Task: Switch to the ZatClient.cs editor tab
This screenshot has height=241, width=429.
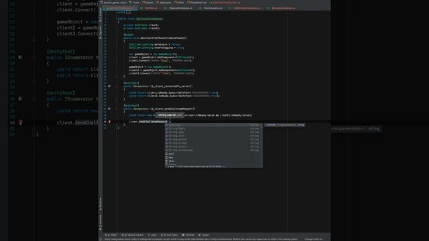Action: pyautogui.click(x=151, y=8)
